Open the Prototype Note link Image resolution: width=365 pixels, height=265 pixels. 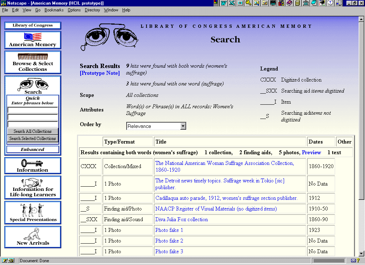tap(100, 73)
